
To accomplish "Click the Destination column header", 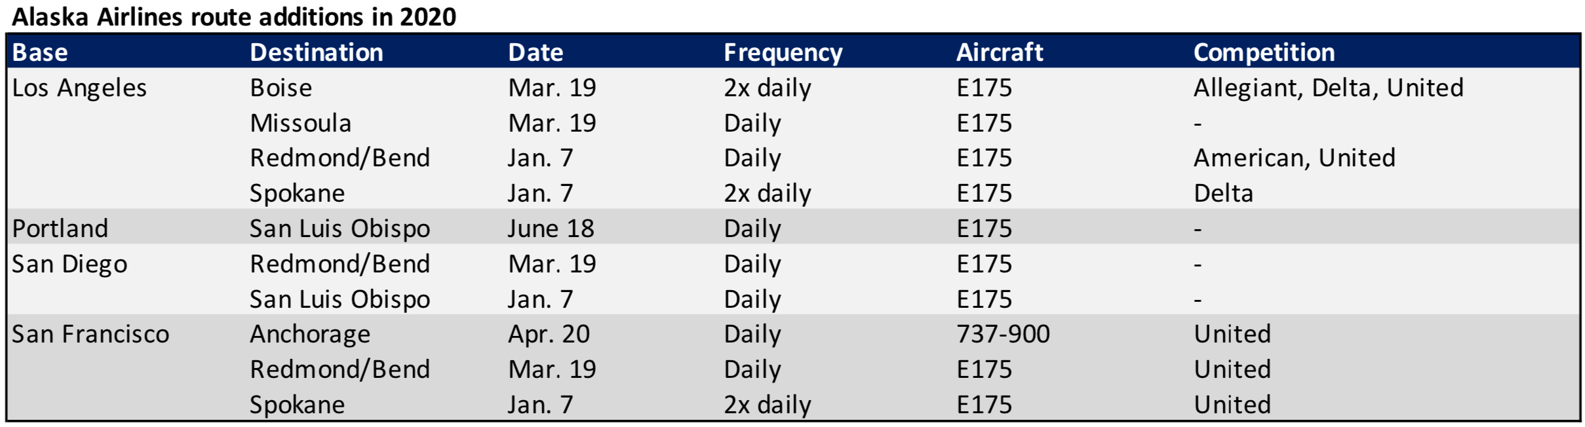I will click(x=317, y=52).
